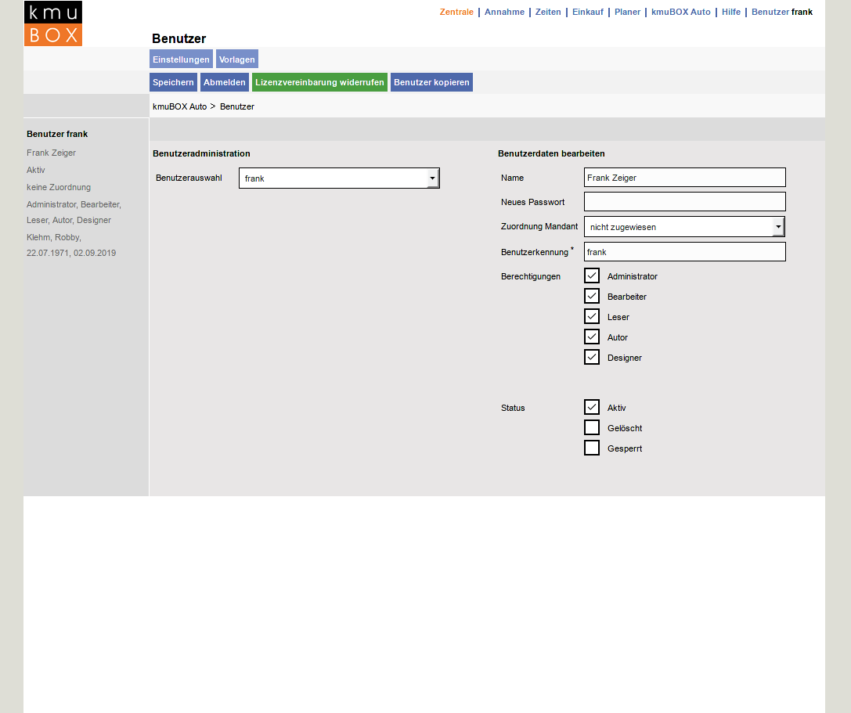This screenshot has height=713, width=851.
Task: Uncheck the Bearbeiter permission
Action: point(592,296)
